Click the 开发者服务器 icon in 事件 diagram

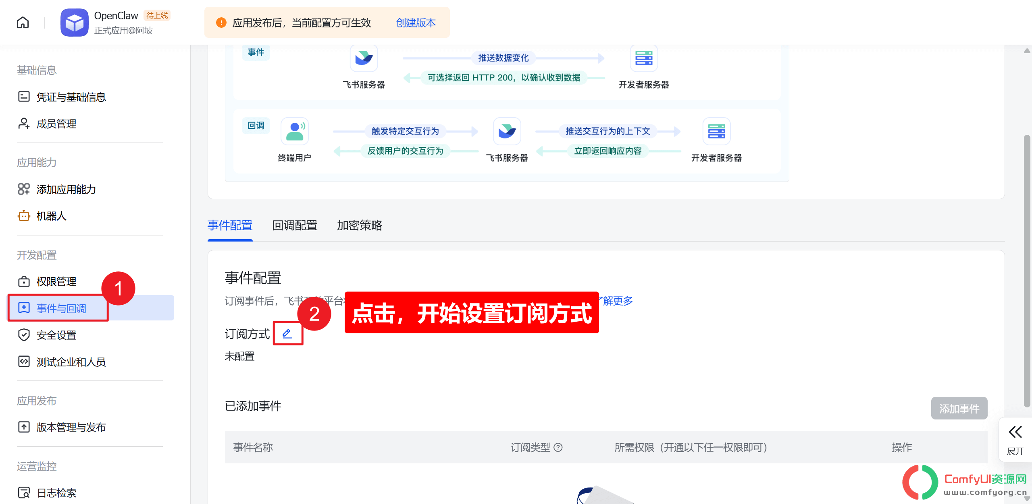pyautogui.click(x=644, y=58)
